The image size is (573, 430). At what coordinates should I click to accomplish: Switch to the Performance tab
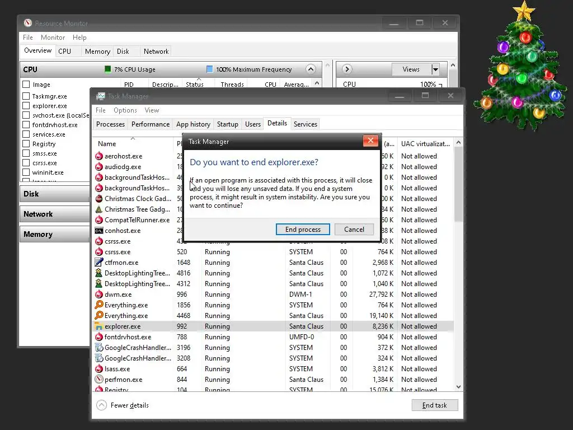tap(150, 124)
